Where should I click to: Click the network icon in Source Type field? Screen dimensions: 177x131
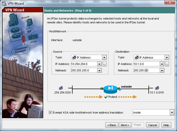pos(74,57)
